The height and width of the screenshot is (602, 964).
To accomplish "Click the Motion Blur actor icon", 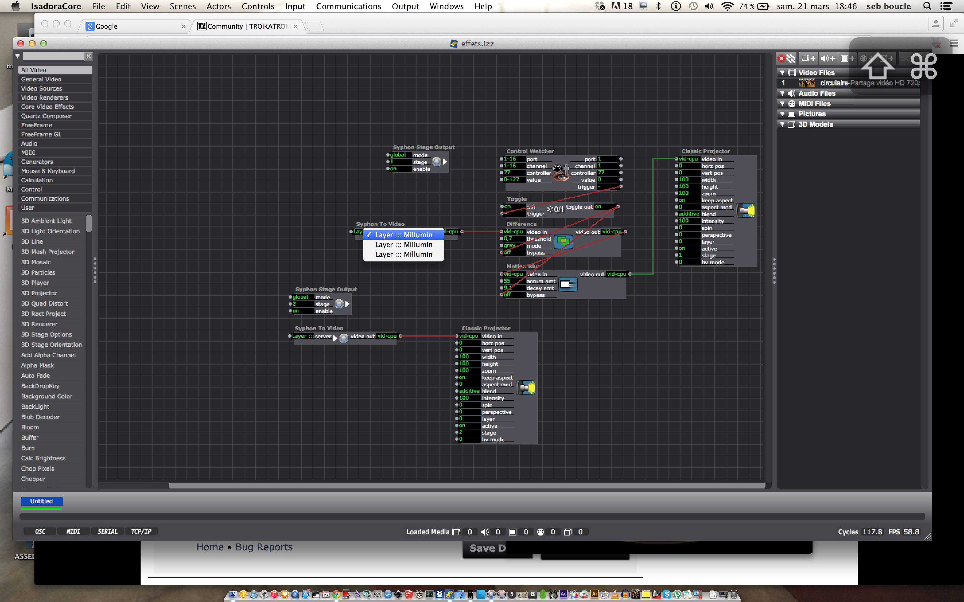I will pyautogui.click(x=568, y=284).
